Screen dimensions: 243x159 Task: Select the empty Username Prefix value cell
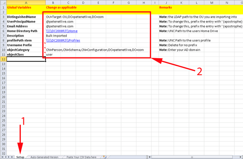click(53, 45)
